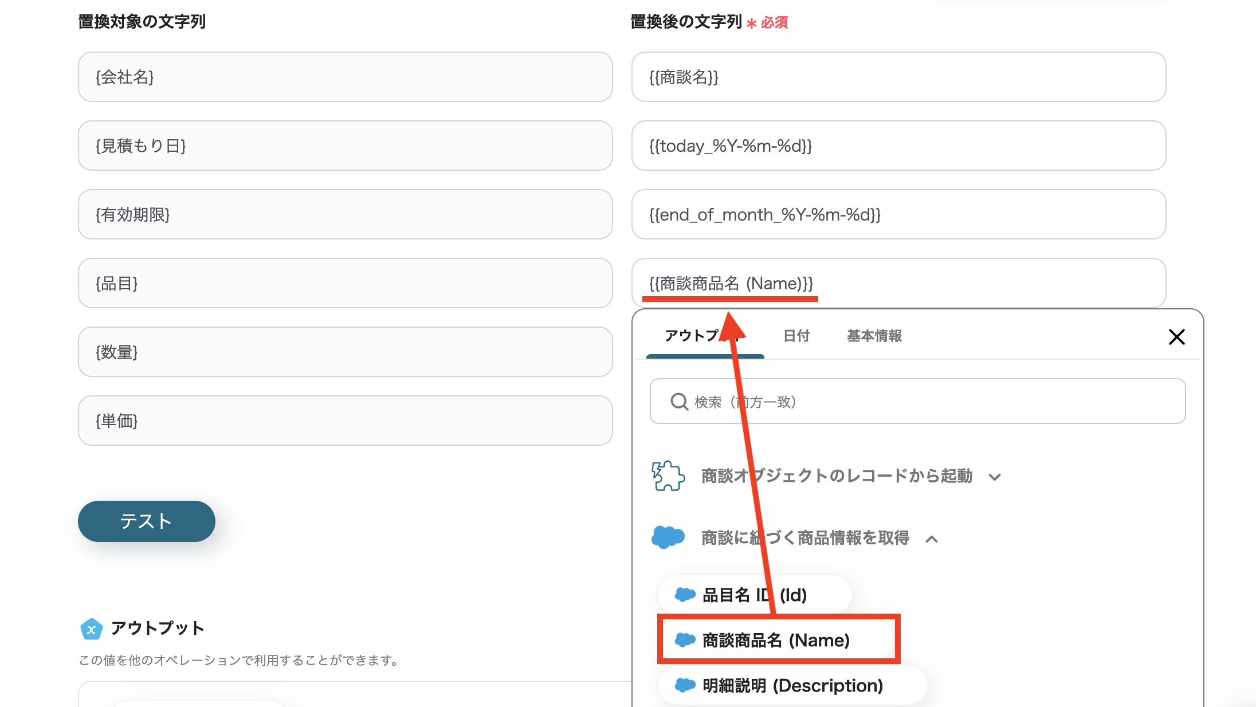Expand 商談オブジェクトのレコードから起動 section
Viewport: 1256px width, 707px height.
tap(995, 476)
